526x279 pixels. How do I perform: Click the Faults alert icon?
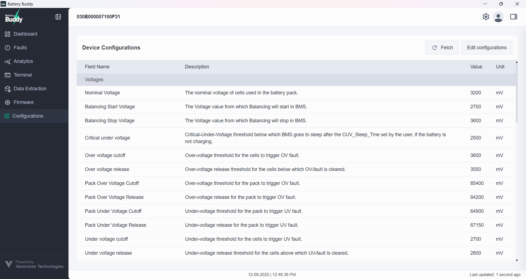pos(7,48)
